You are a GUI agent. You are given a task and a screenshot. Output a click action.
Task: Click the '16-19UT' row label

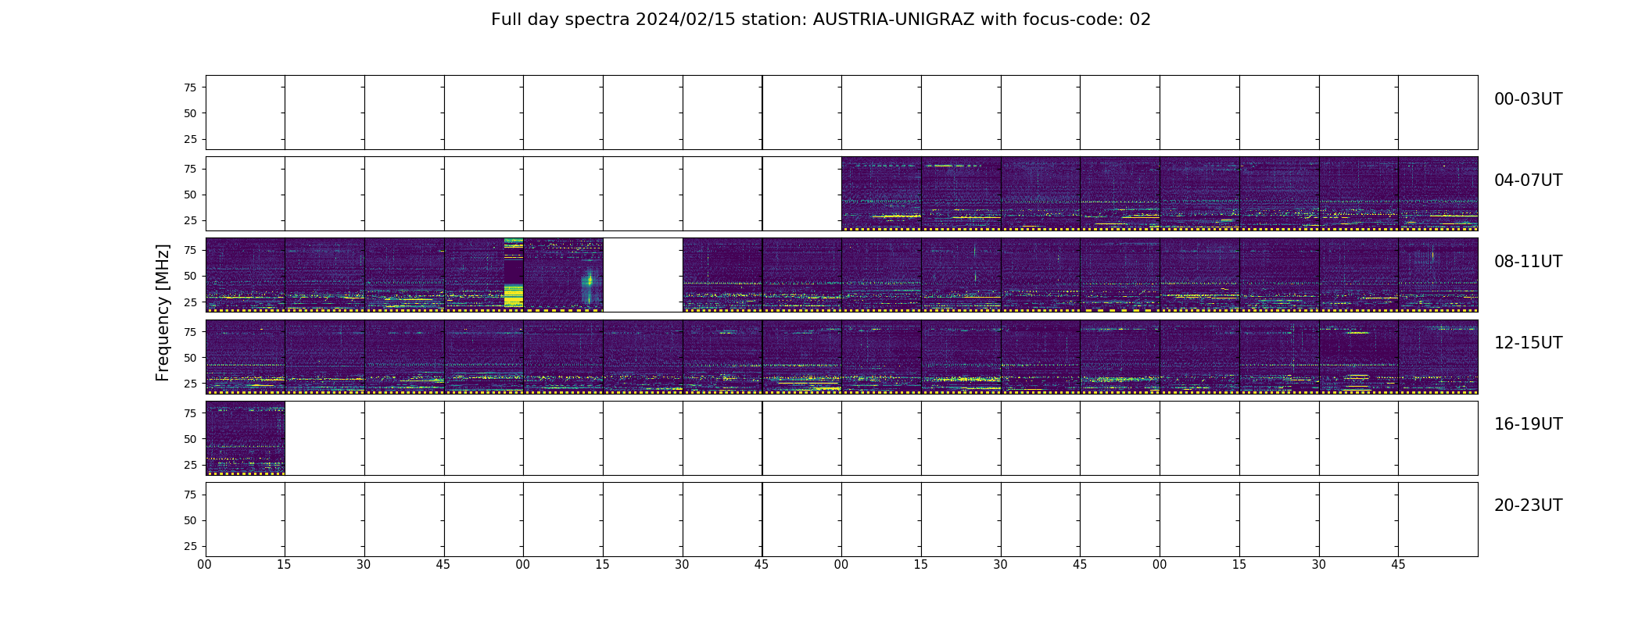1528,424
